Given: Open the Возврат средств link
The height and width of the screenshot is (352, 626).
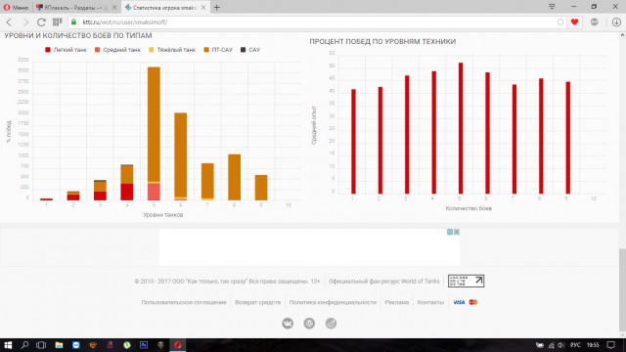Looking at the screenshot, I should pos(258,302).
